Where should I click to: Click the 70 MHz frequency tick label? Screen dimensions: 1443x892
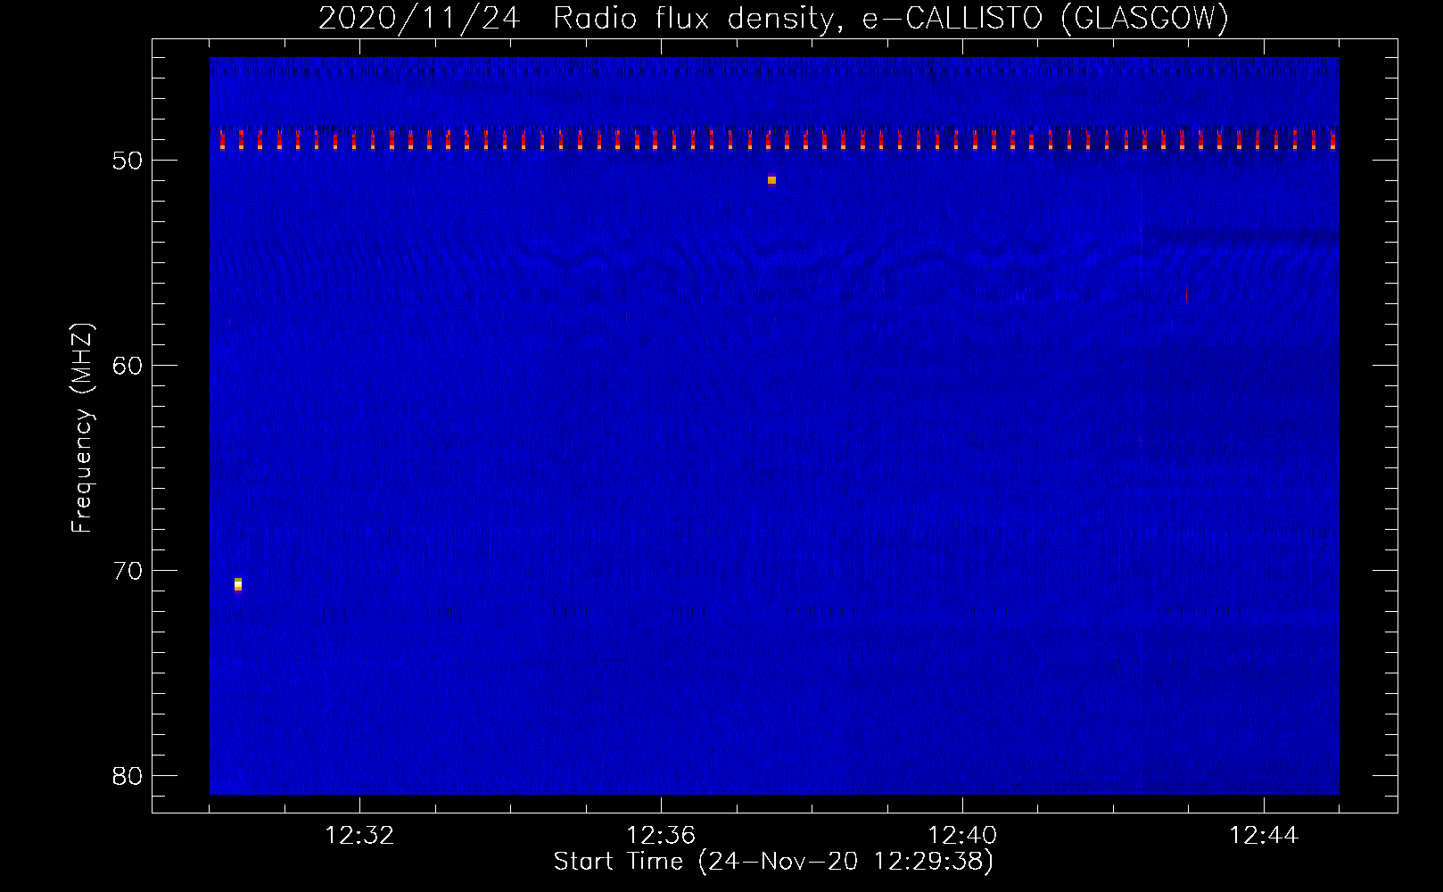point(128,571)
